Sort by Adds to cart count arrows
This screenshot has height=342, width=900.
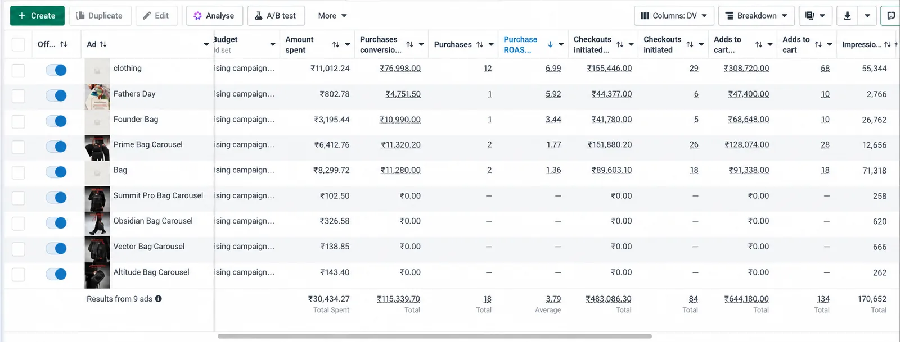coord(818,44)
